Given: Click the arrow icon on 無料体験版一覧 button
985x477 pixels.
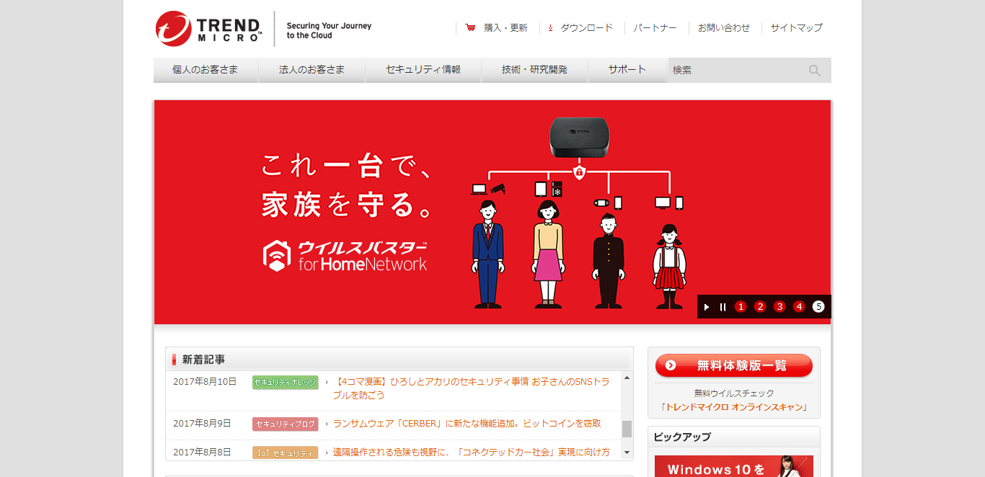Looking at the screenshot, I should (x=671, y=365).
